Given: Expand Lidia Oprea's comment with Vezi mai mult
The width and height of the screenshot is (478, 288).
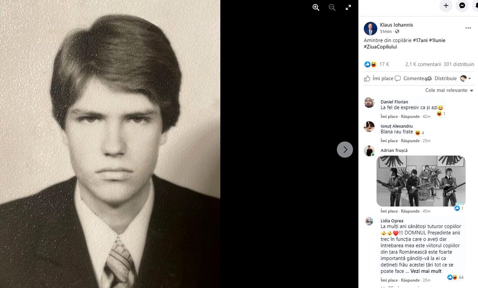Looking at the screenshot, I should (x=426, y=271).
